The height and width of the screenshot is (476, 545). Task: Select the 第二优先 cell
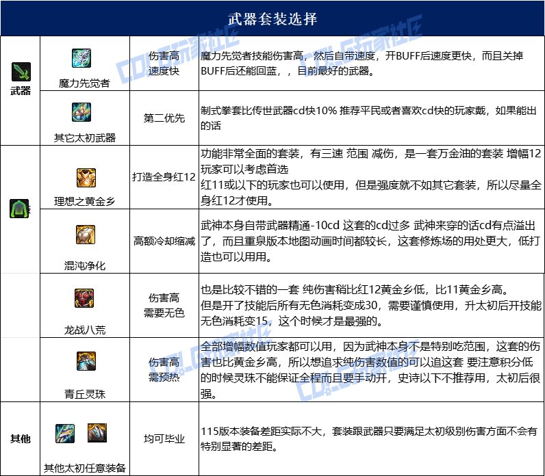point(164,118)
